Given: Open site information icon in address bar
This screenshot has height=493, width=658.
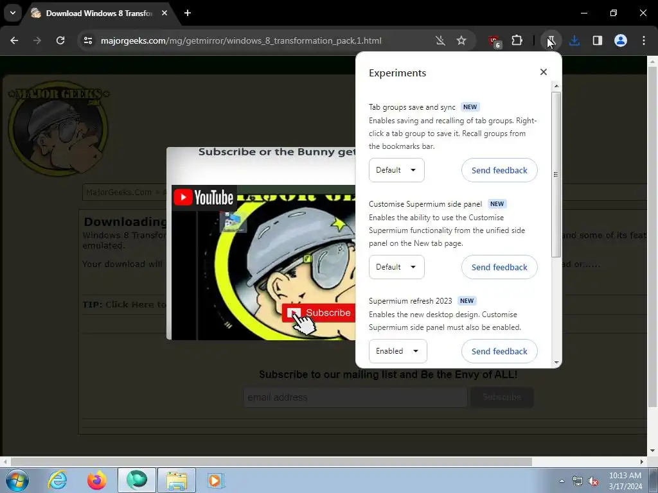Looking at the screenshot, I should pos(88,40).
